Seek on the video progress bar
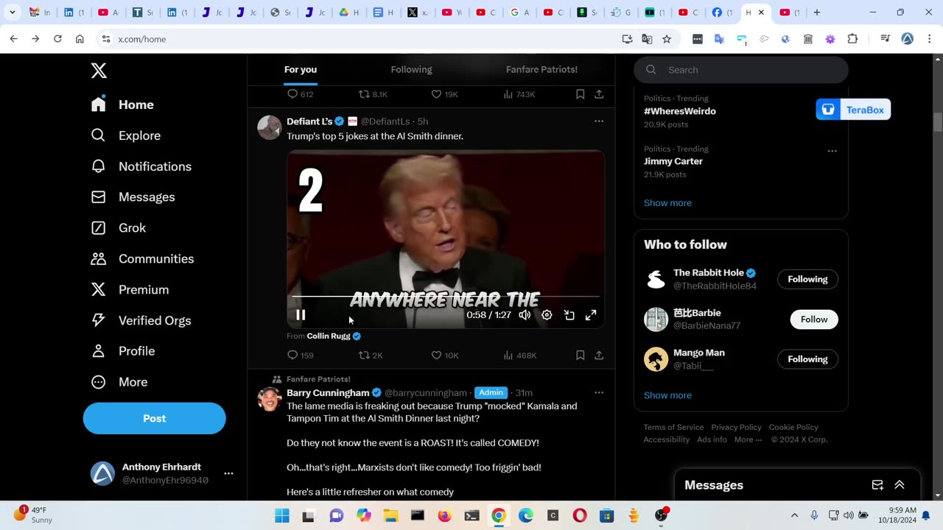 tap(446, 297)
